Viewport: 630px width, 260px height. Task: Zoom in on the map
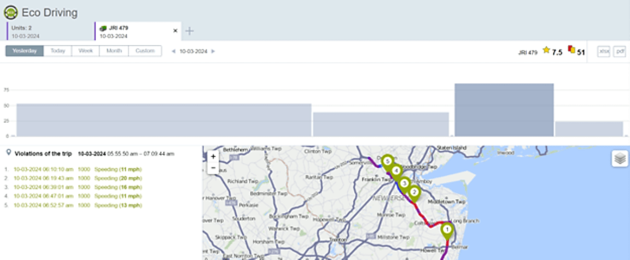[213, 156]
